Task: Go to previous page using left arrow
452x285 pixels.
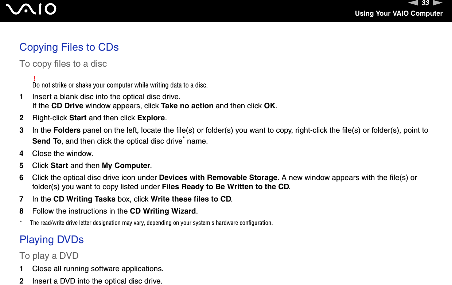Action: click(x=413, y=3)
